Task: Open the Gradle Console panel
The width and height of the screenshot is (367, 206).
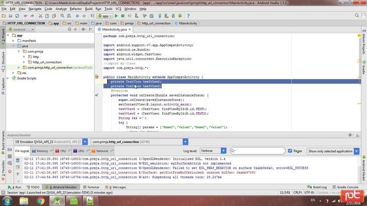Action: [x=345, y=187]
